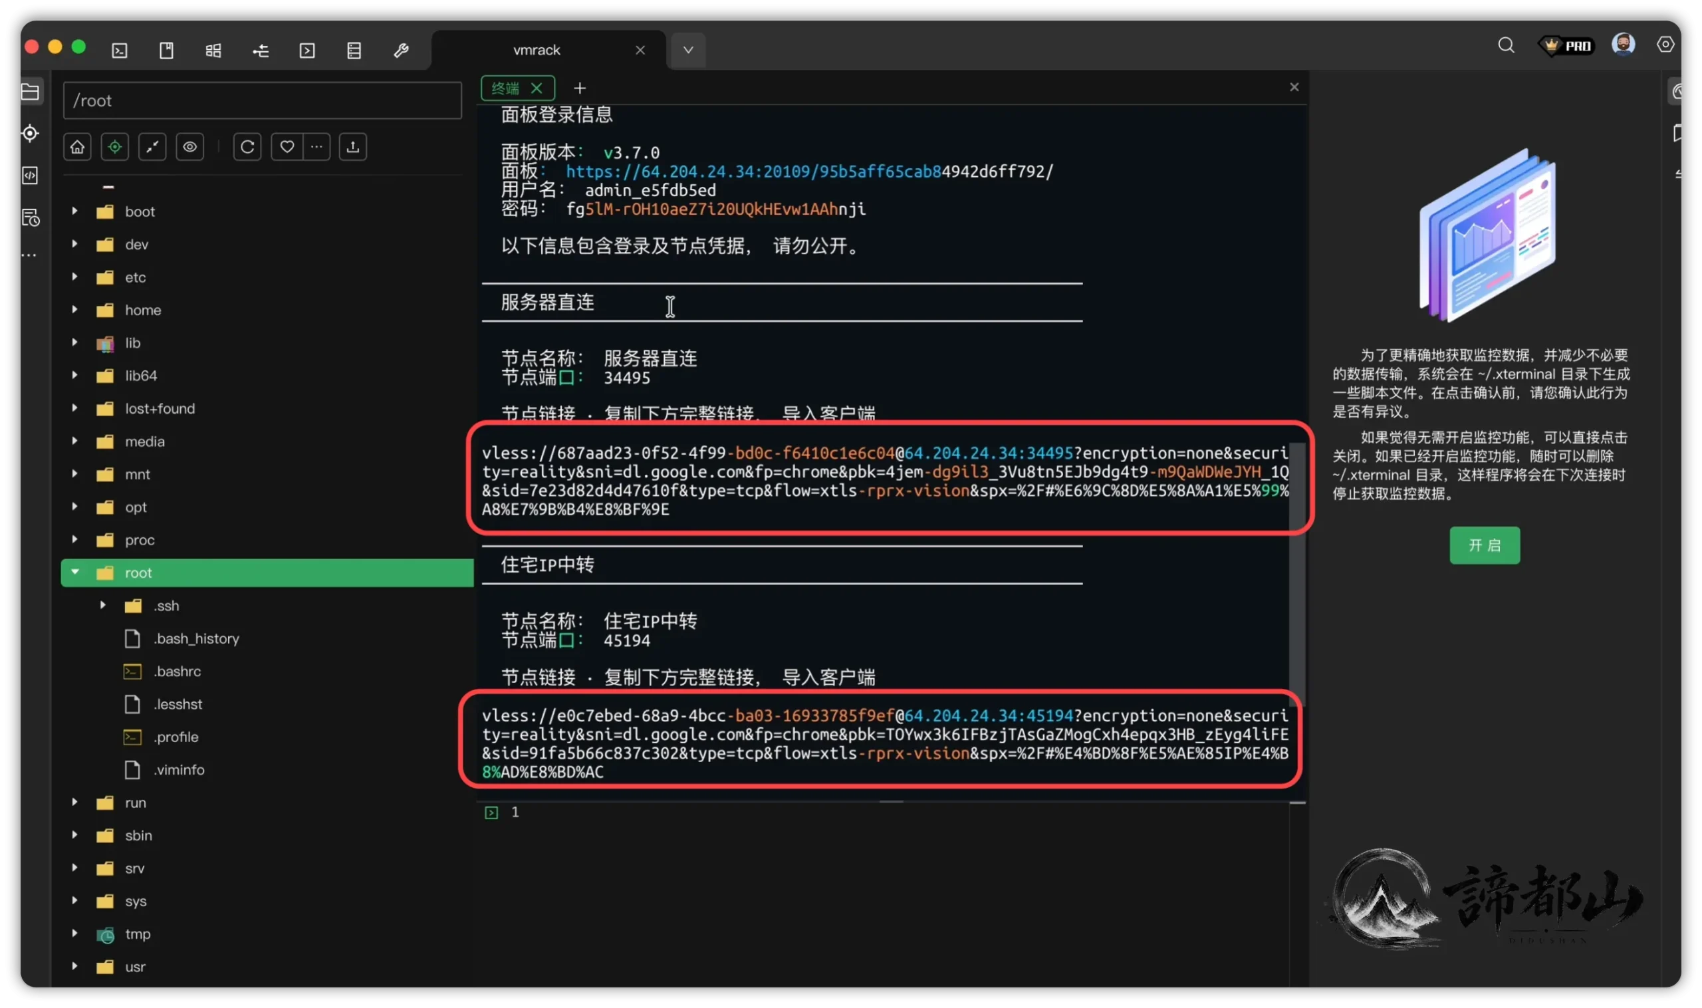Click the 开启 button

(1485, 545)
